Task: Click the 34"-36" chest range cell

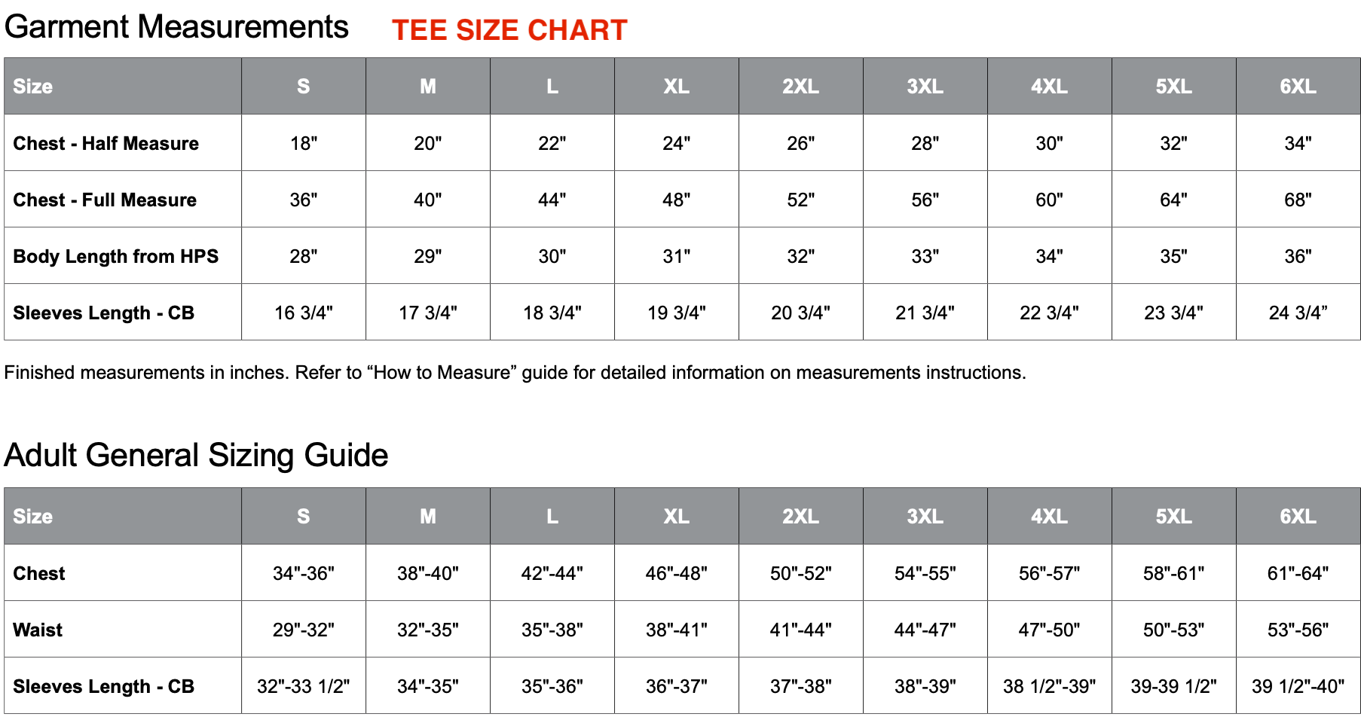Action: 304,573
